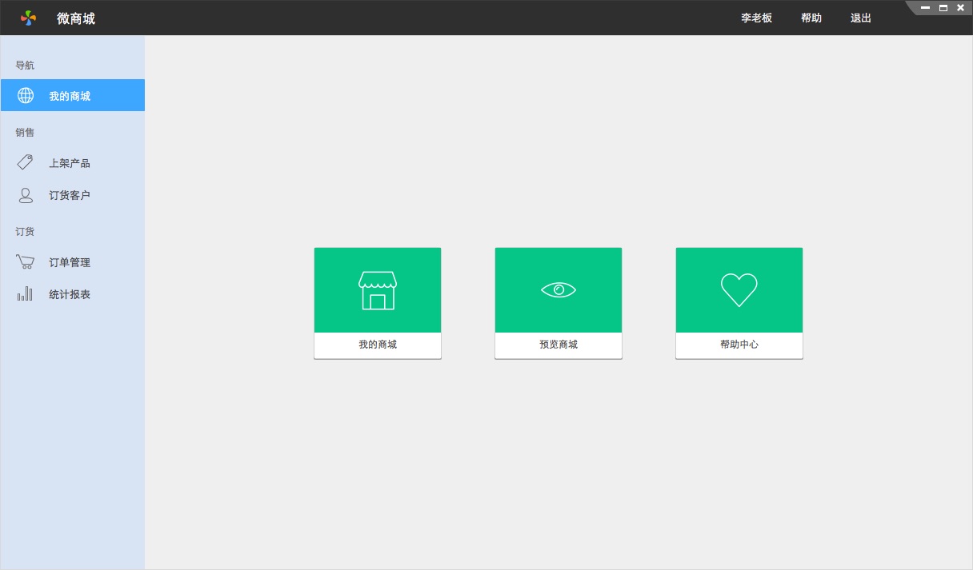
Task: Maximize the 微商城 window
Action: tap(943, 8)
